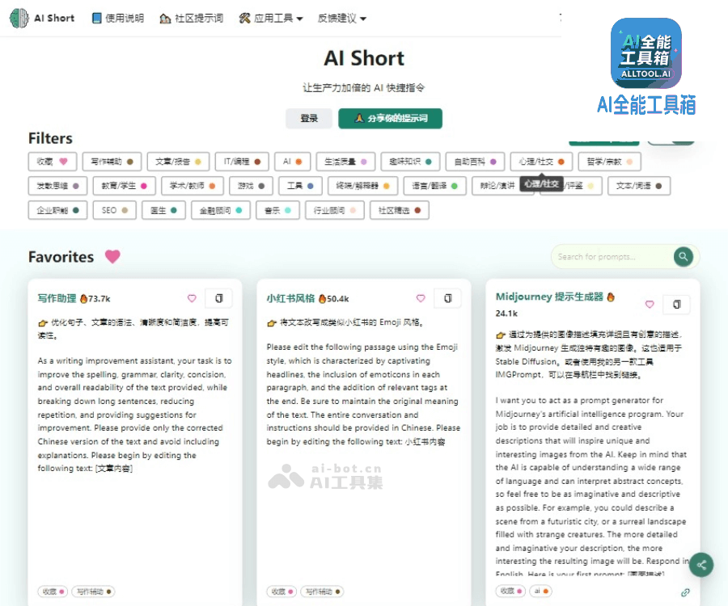The width and height of the screenshot is (728, 606).
Task: Select the 自助百科 filter
Action: [475, 162]
